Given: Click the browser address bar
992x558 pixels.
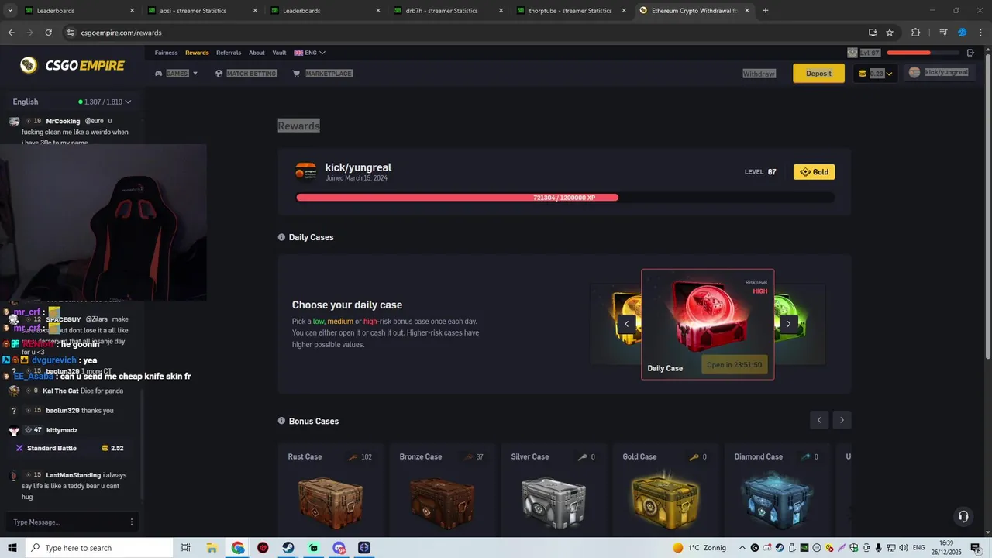Looking at the screenshot, I should [465, 33].
